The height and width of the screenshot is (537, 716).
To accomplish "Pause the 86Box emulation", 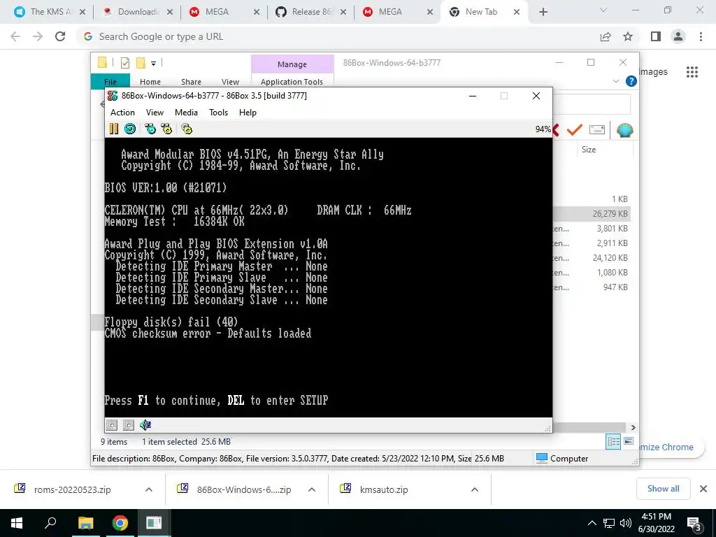I will point(114,129).
